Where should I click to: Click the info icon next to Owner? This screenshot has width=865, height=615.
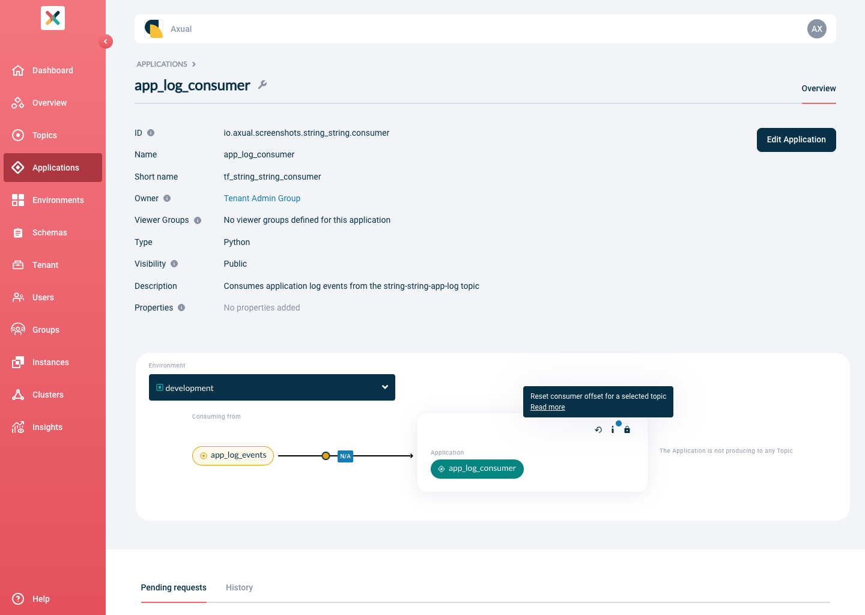point(167,198)
